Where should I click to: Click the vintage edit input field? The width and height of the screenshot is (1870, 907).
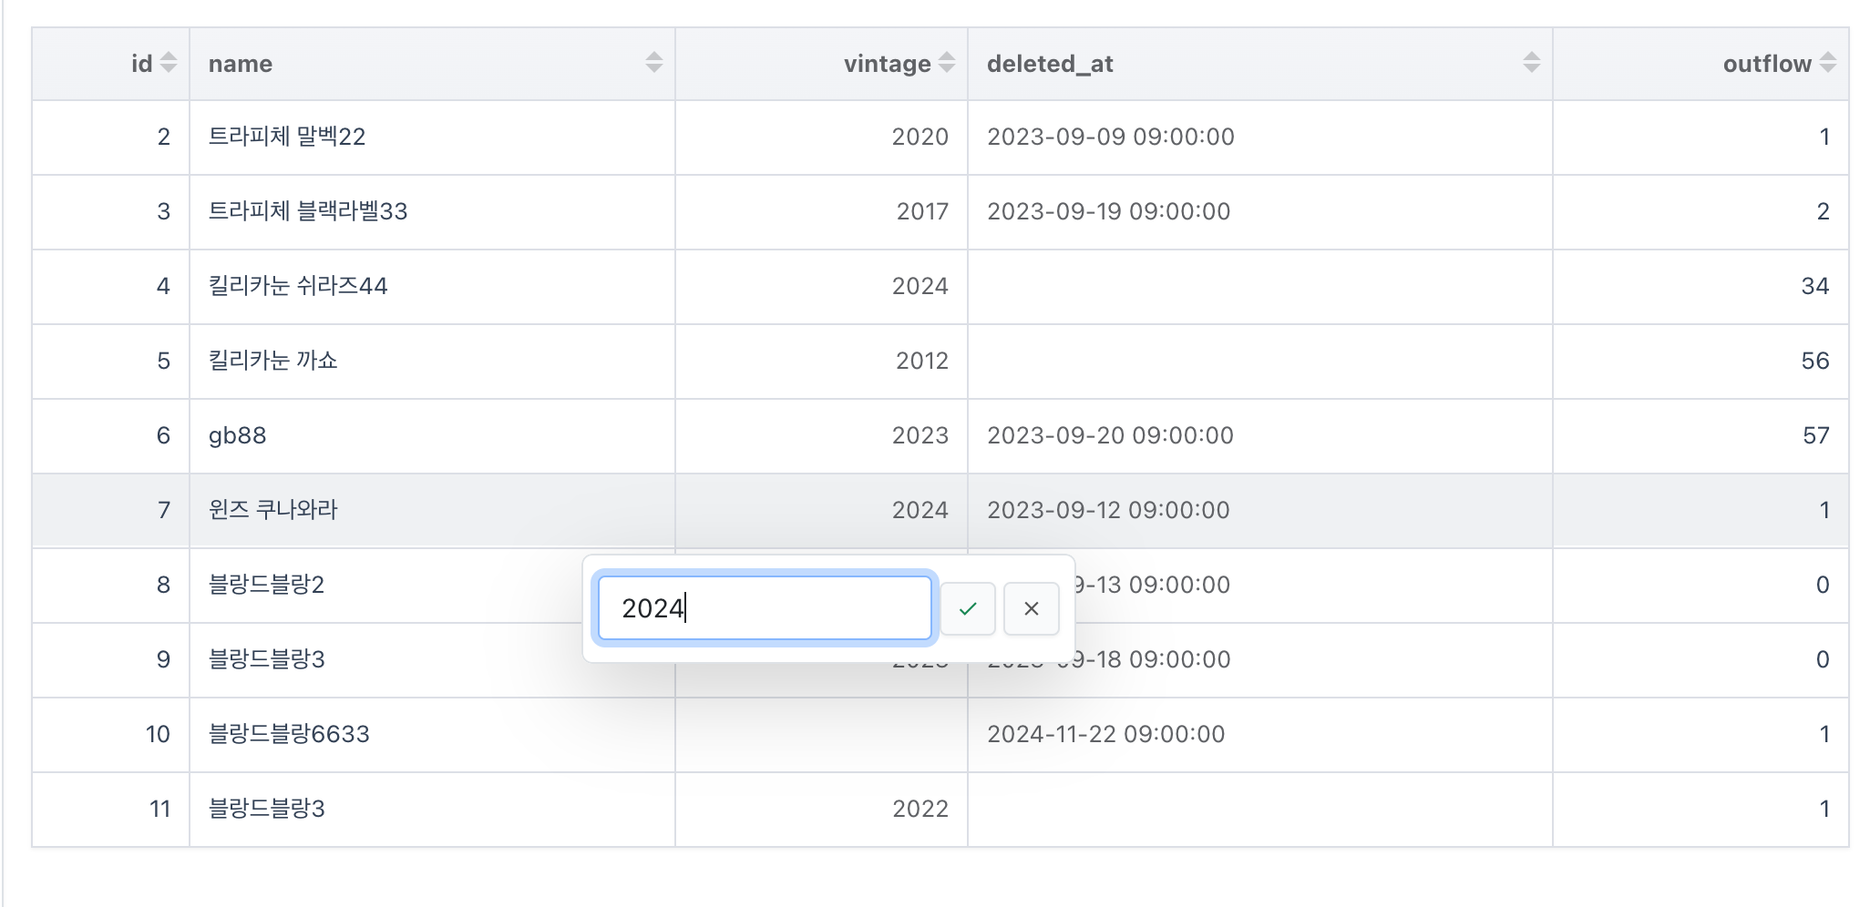coord(765,608)
